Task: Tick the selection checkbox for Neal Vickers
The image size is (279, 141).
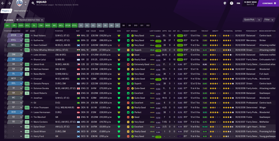Action: [5, 36]
